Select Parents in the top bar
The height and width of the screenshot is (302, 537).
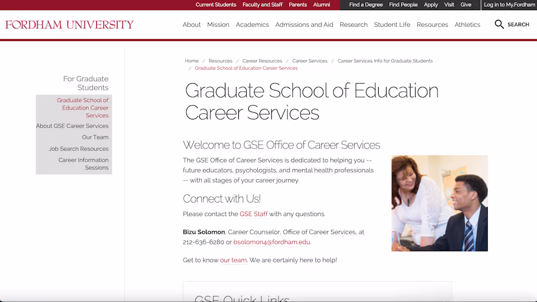click(298, 5)
